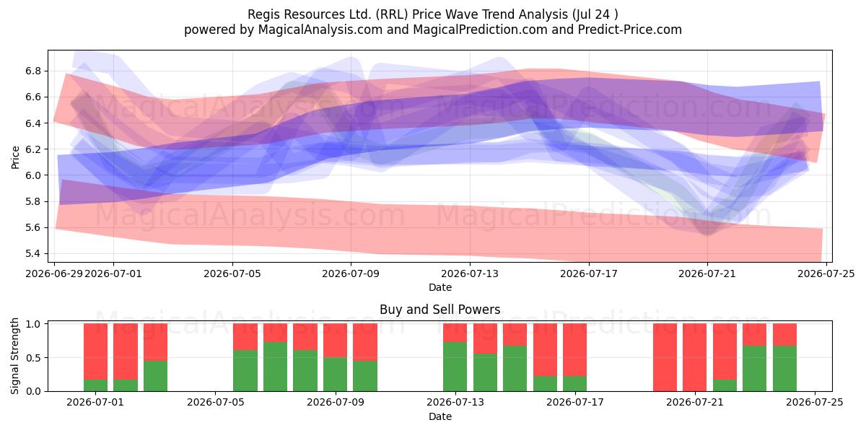Click the 2026-07-05 date tick on the bar chart
This screenshot has width=866, height=433.
(x=216, y=403)
